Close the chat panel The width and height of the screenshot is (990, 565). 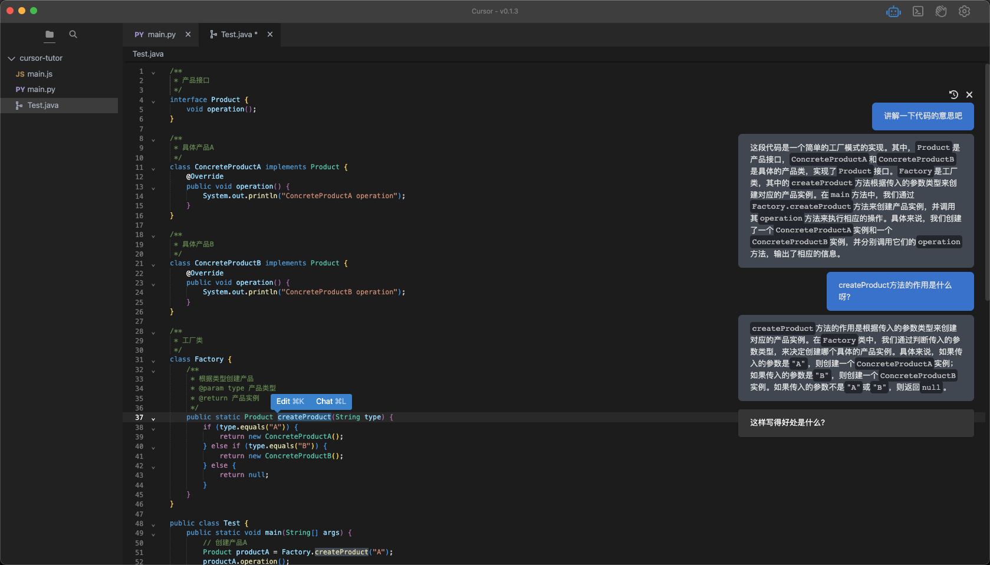click(969, 94)
